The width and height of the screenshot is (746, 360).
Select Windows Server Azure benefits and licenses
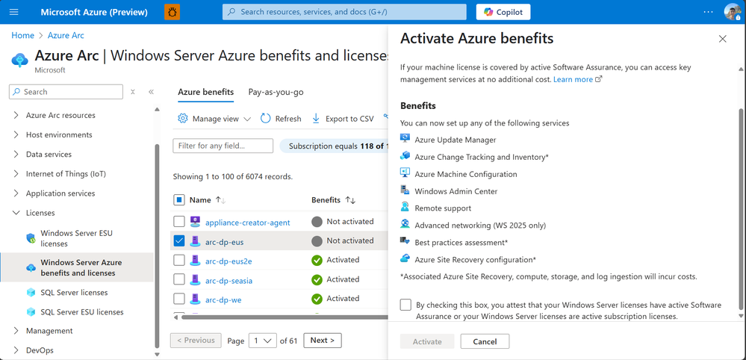pyautogui.click(x=77, y=267)
